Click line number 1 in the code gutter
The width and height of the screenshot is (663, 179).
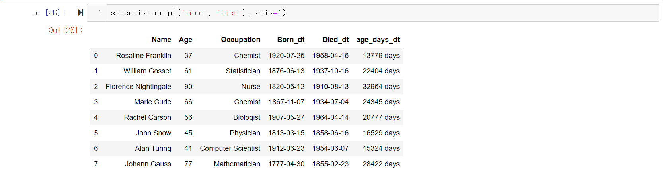(99, 13)
